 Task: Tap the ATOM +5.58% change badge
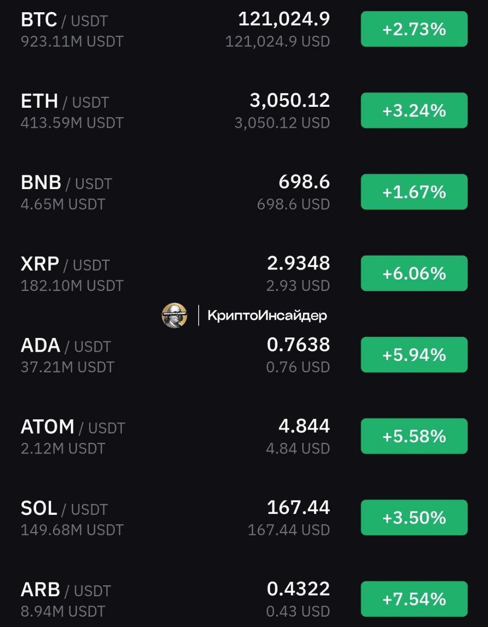pos(414,435)
